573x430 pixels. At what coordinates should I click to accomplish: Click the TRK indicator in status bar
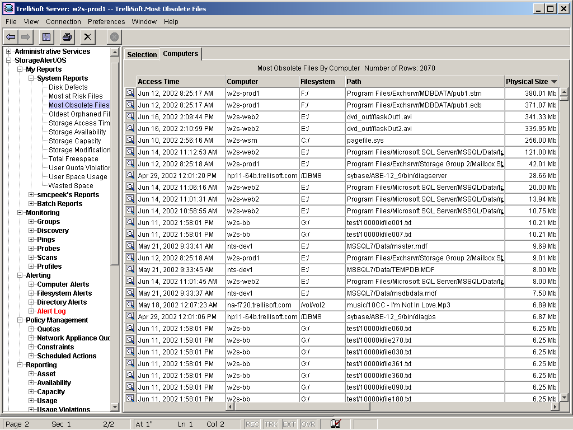(x=271, y=424)
